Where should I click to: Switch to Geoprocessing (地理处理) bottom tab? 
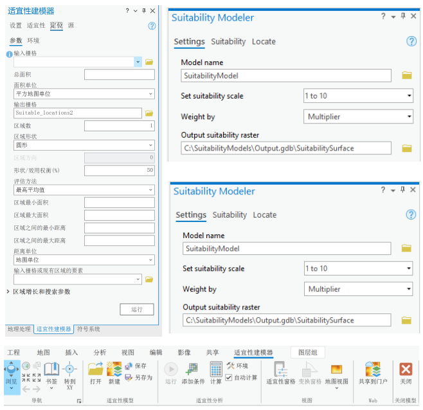[19, 330]
